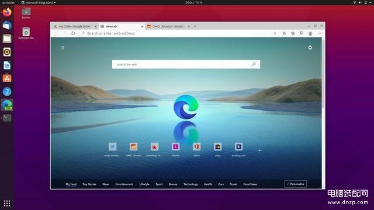Click the Personalise button
Image resolution: width=374 pixels, height=210 pixels.
[x=296, y=184]
